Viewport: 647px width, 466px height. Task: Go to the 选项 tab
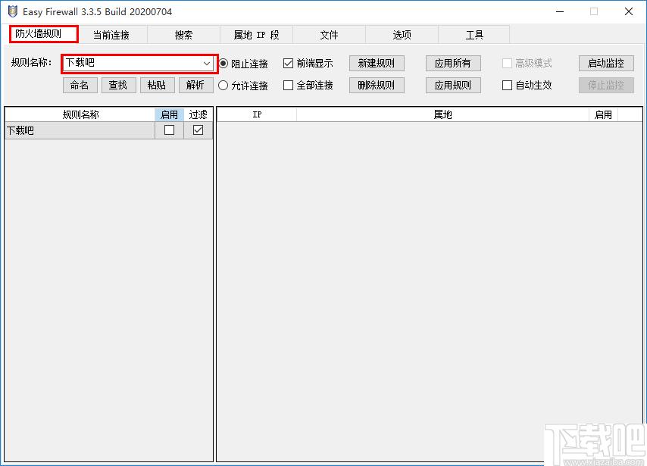pos(402,35)
